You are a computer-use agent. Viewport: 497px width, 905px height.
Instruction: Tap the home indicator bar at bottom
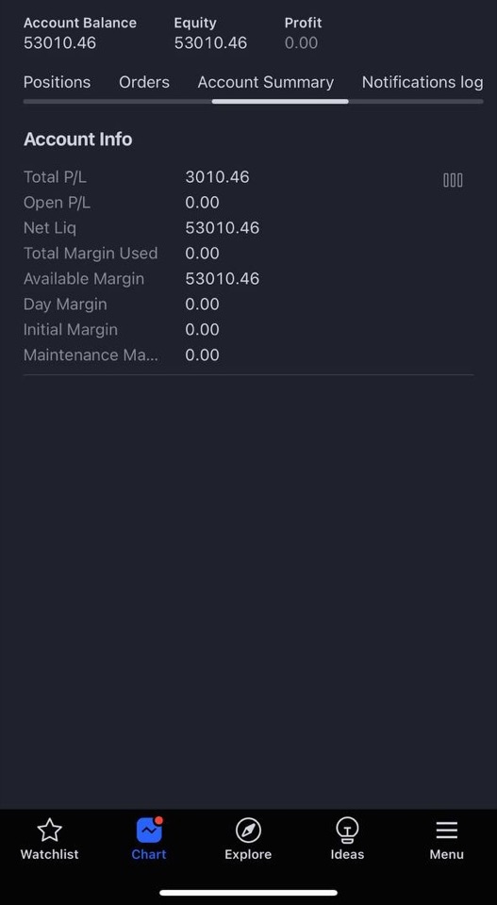pyautogui.click(x=248, y=893)
